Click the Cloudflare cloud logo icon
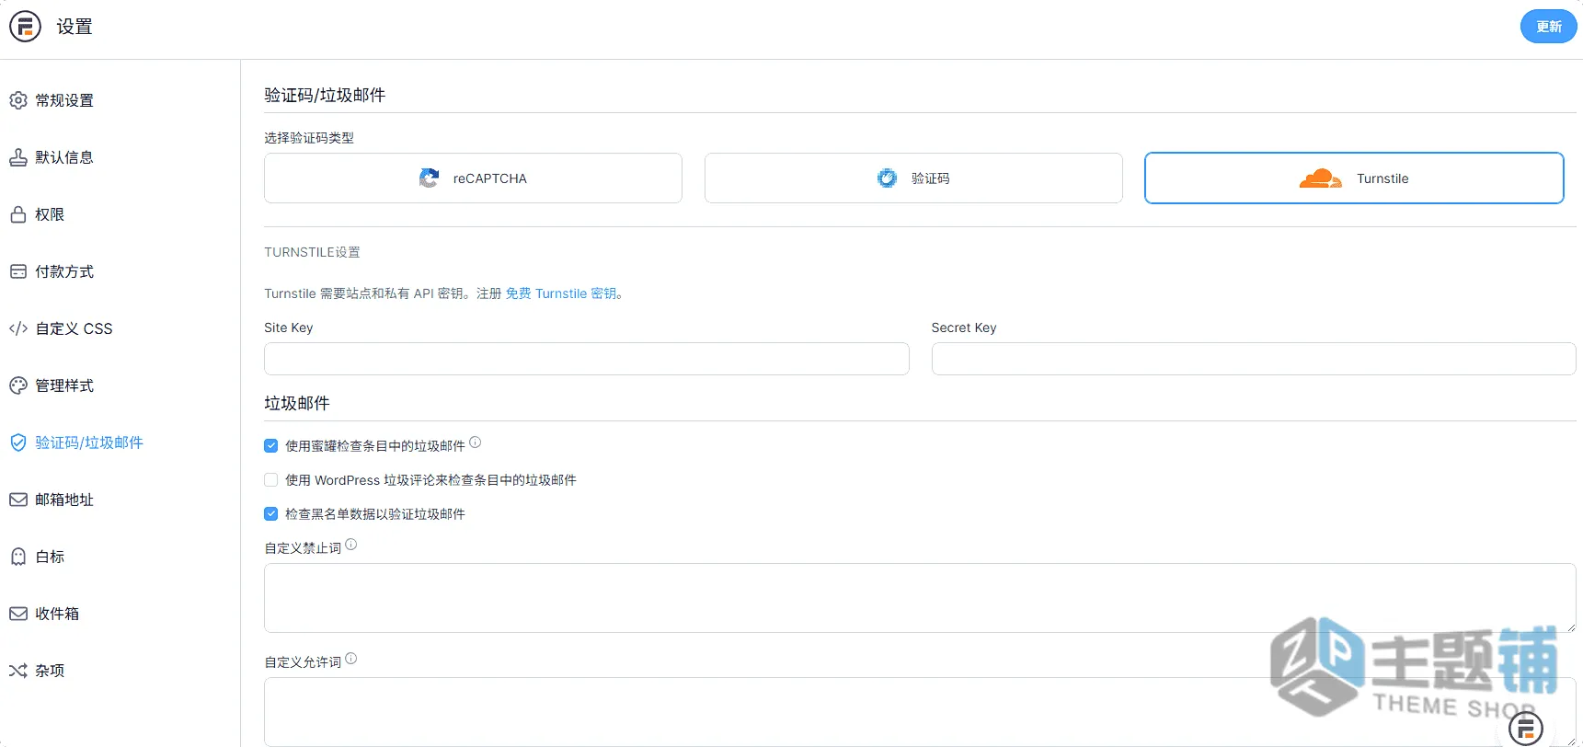 tap(1321, 178)
